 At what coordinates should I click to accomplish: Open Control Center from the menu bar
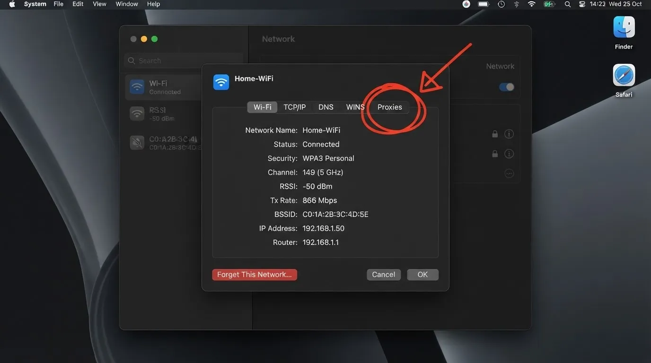(582, 4)
